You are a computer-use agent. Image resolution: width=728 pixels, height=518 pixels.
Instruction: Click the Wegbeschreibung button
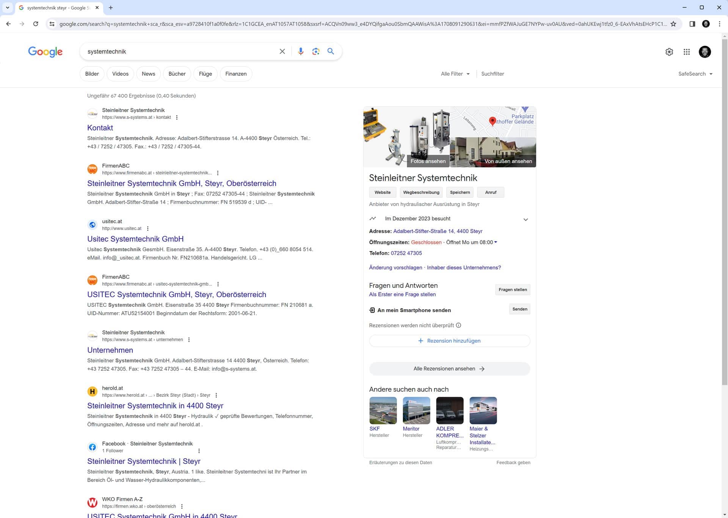coord(421,192)
